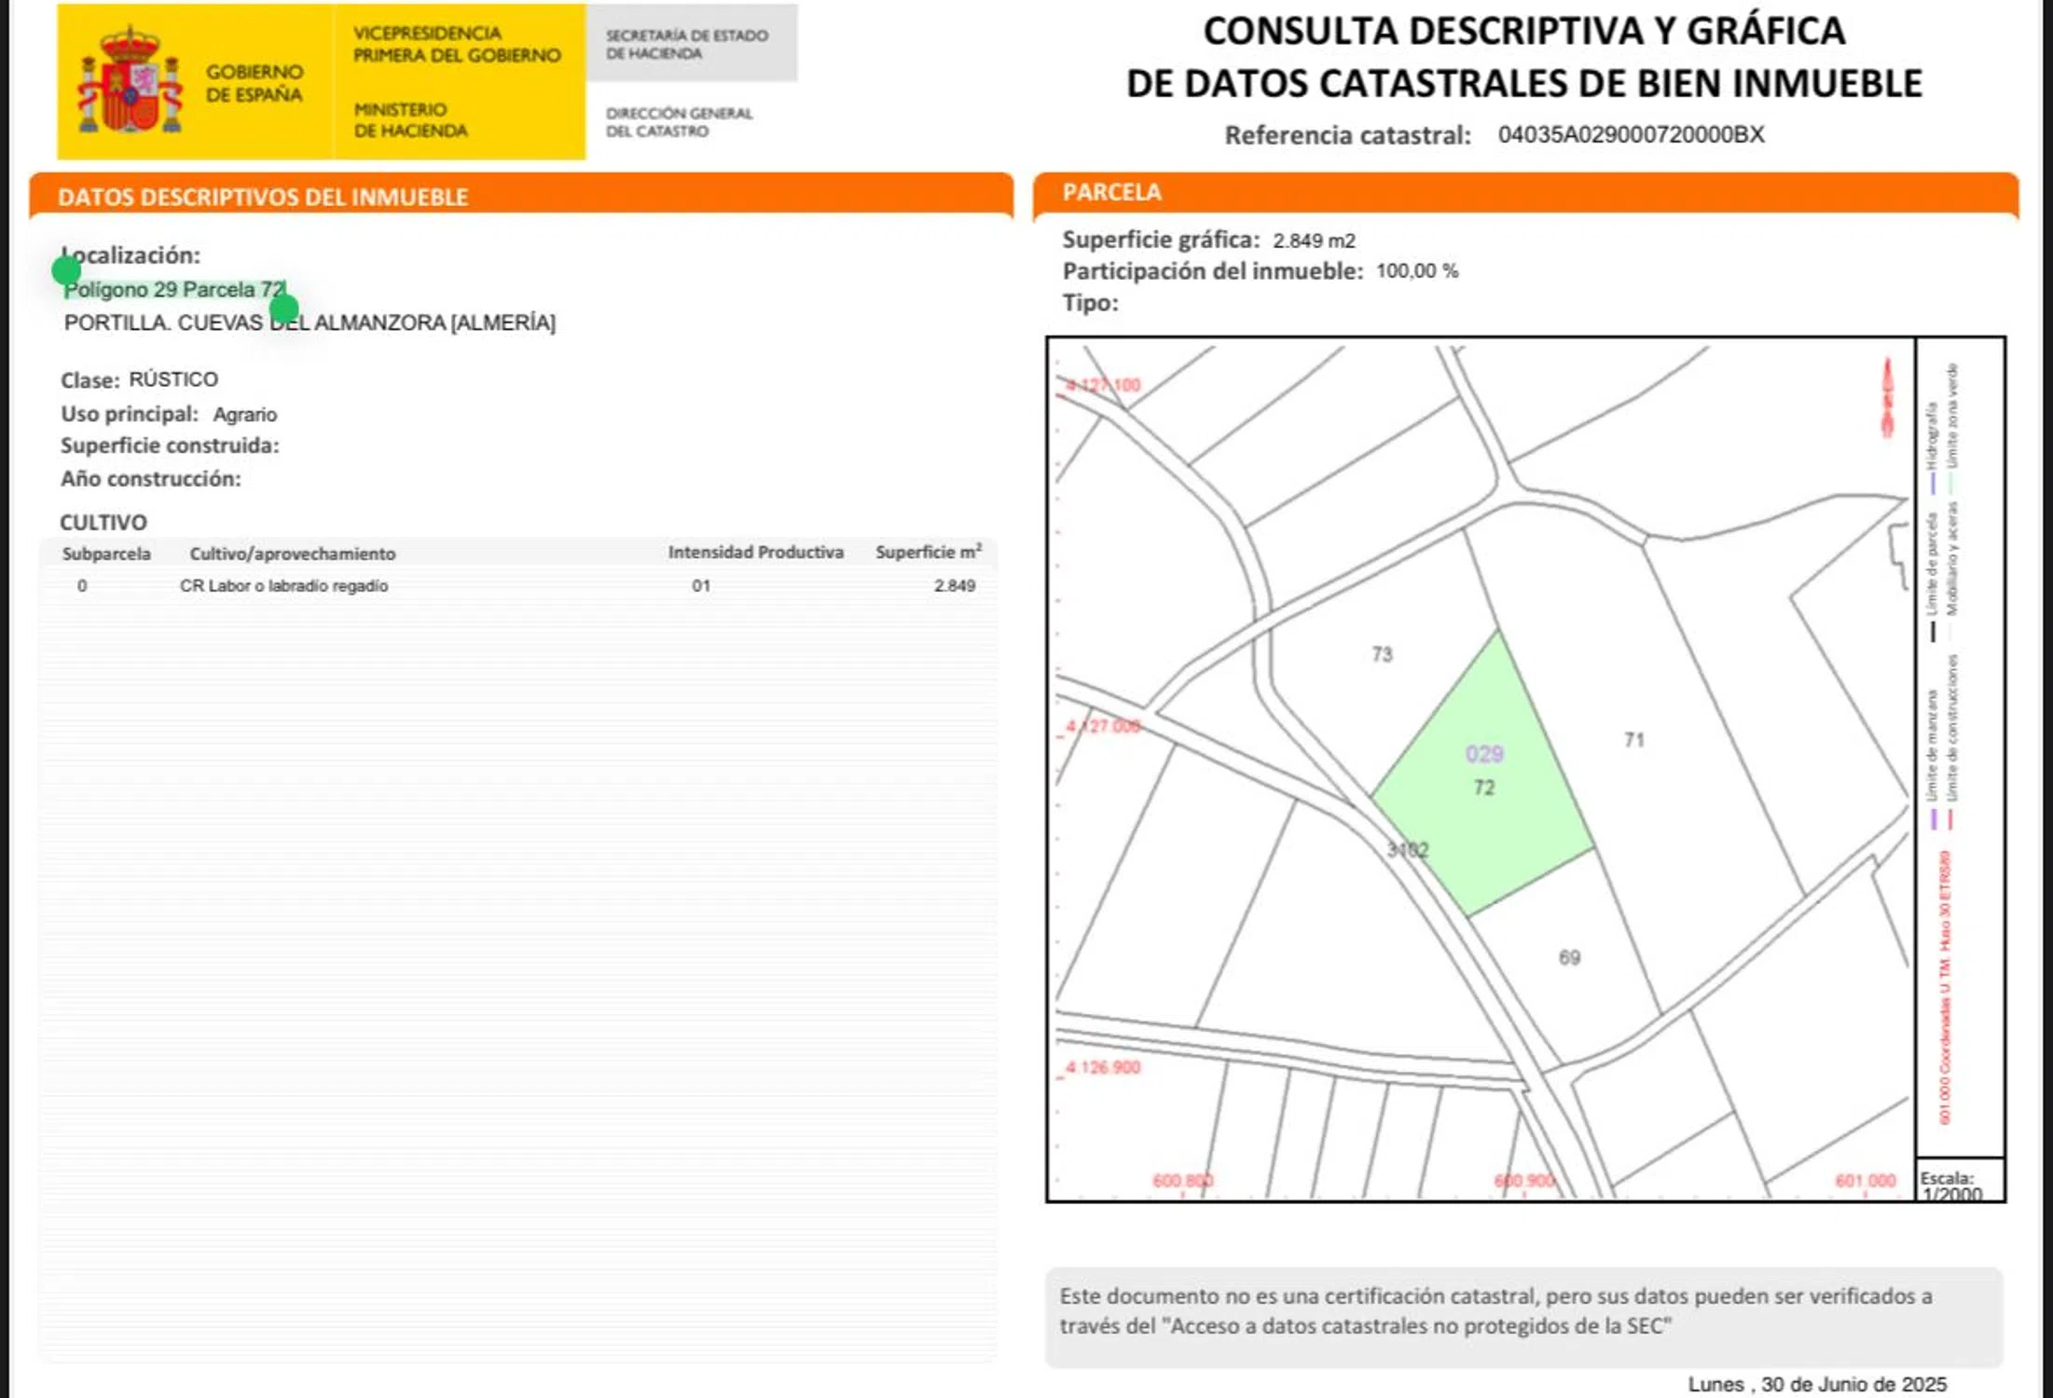Click parcel number 69 on map
The width and height of the screenshot is (2053, 1398).
(1569, 957)
